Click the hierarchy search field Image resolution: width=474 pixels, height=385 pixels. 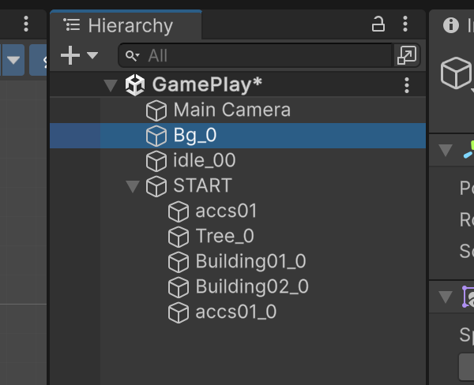[255, 55]
